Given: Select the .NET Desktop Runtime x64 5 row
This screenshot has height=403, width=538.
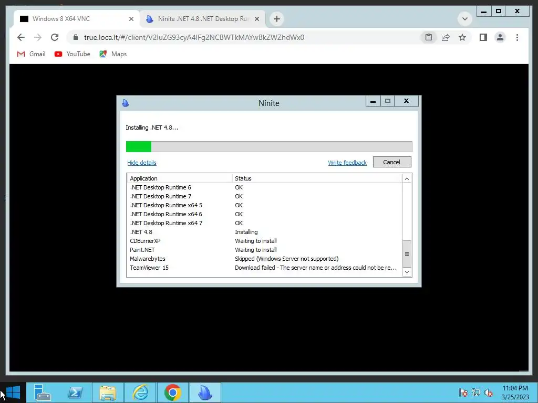Looking at the screenshot, I should pos(264,205).
